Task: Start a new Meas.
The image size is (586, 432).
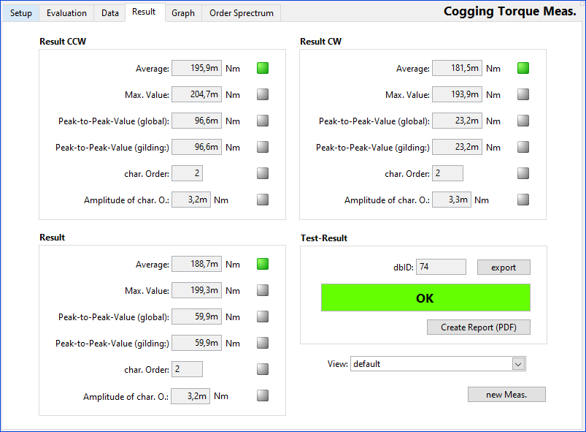Action: [x=506, y=395]
